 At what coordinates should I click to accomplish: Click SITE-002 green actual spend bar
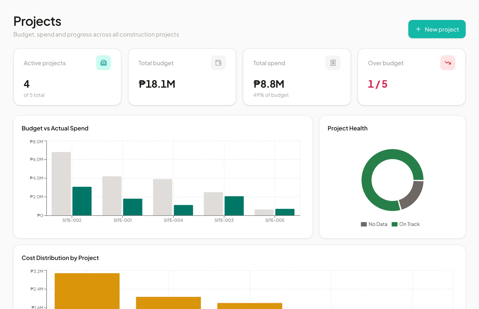(82, 201)
